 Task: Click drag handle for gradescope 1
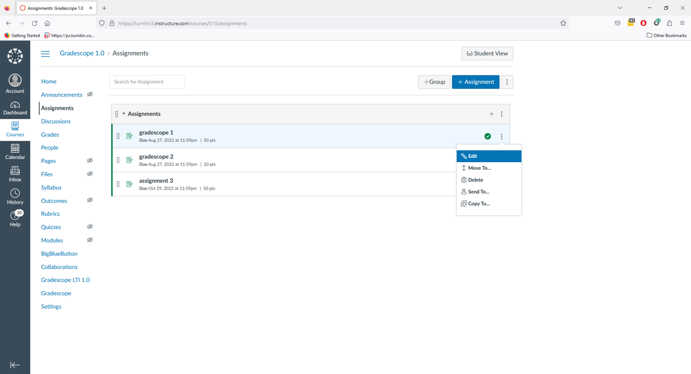click(118, 136)
